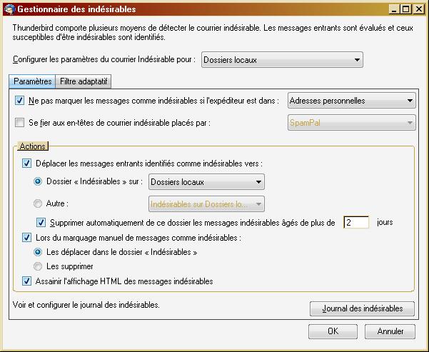Uncheck 'Lors du marquage manuel de messages'
The height and width of the screenshot is (352, 429).
click(x=26, y=237)
